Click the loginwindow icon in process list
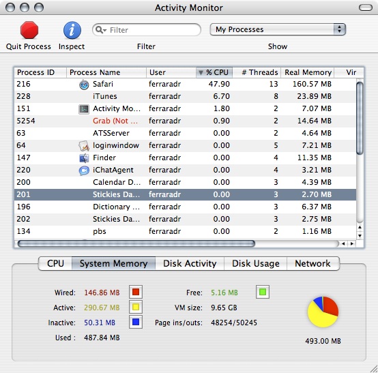The height and width of the screenshot is (373, 378). tap(84, 146)
